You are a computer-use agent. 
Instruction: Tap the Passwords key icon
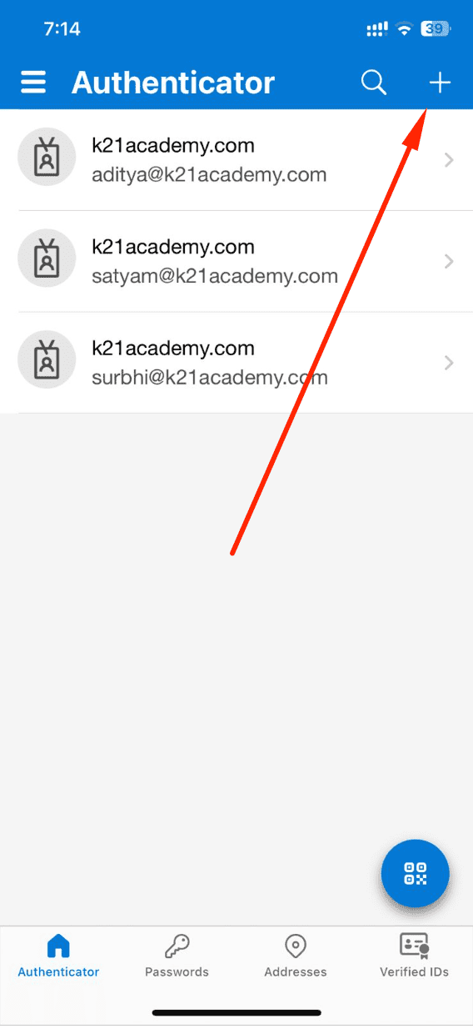point(177,946)
